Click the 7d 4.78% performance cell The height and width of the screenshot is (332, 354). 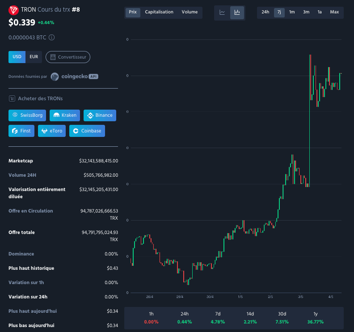tap(218, 318)
